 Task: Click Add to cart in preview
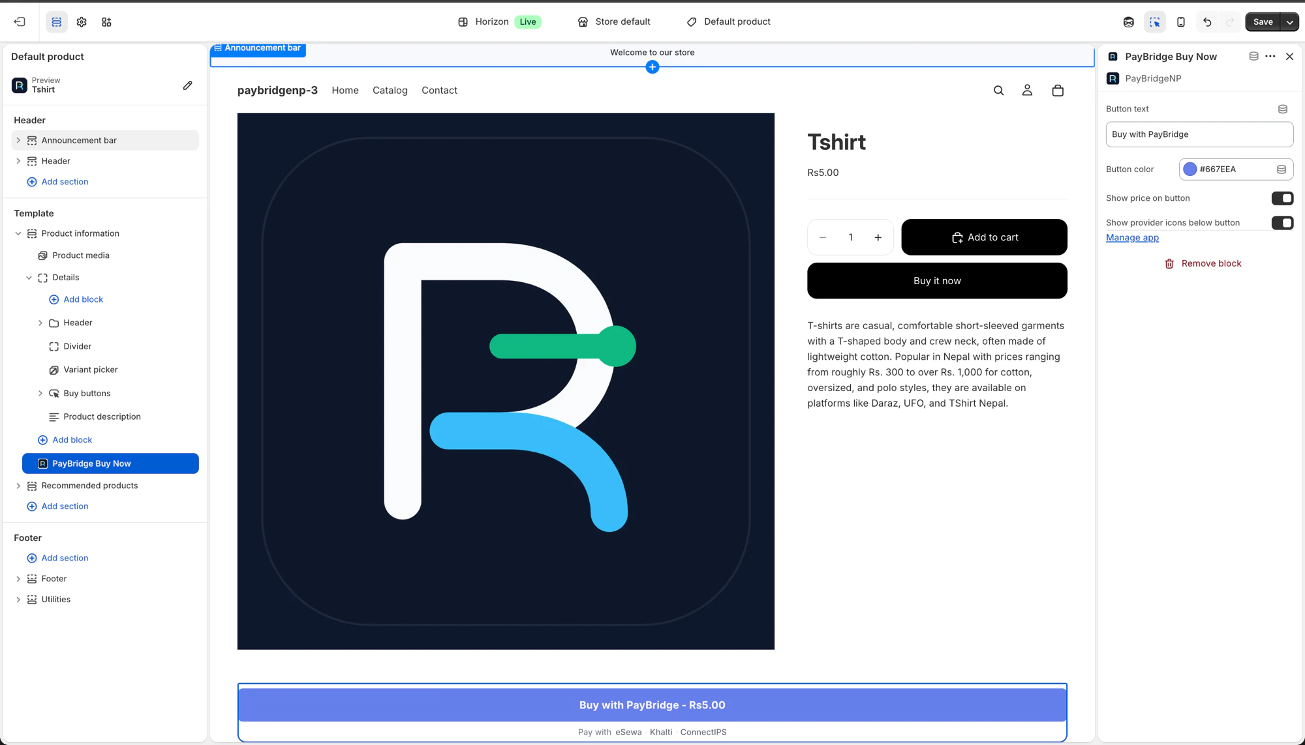[984, 237]
